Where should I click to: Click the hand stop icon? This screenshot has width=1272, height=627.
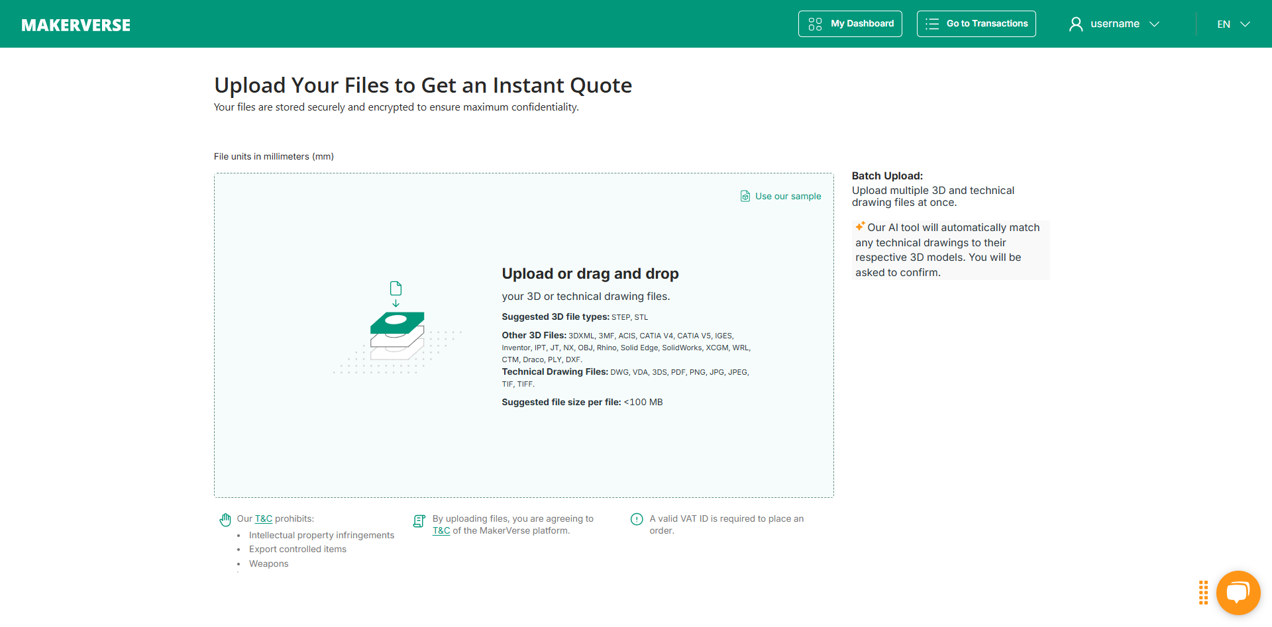pos(225,520)
